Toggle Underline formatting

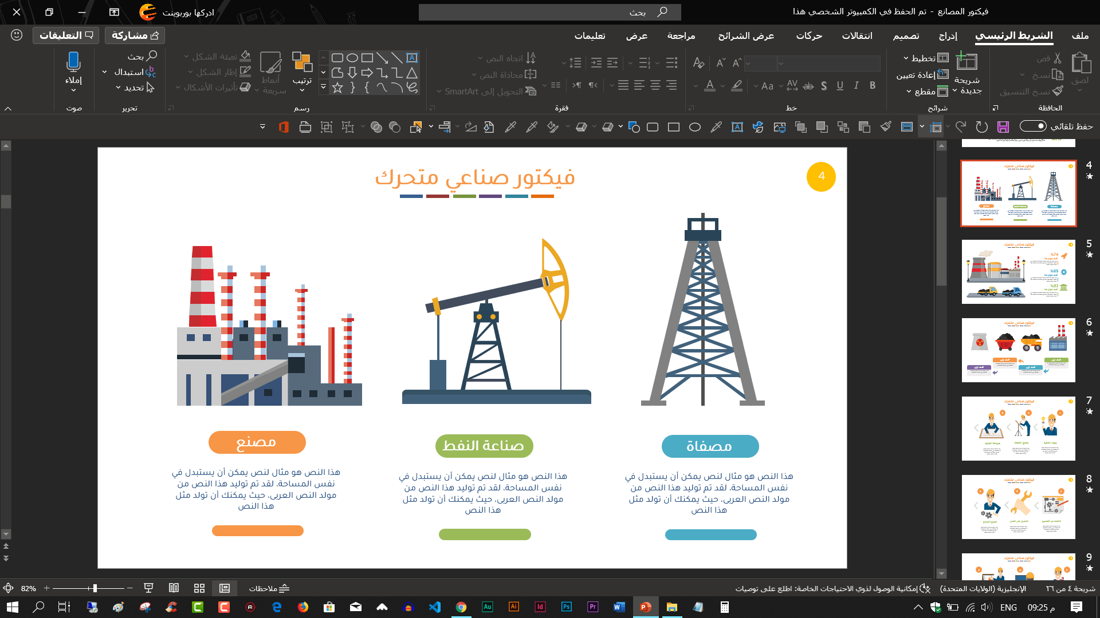point(840,86)
